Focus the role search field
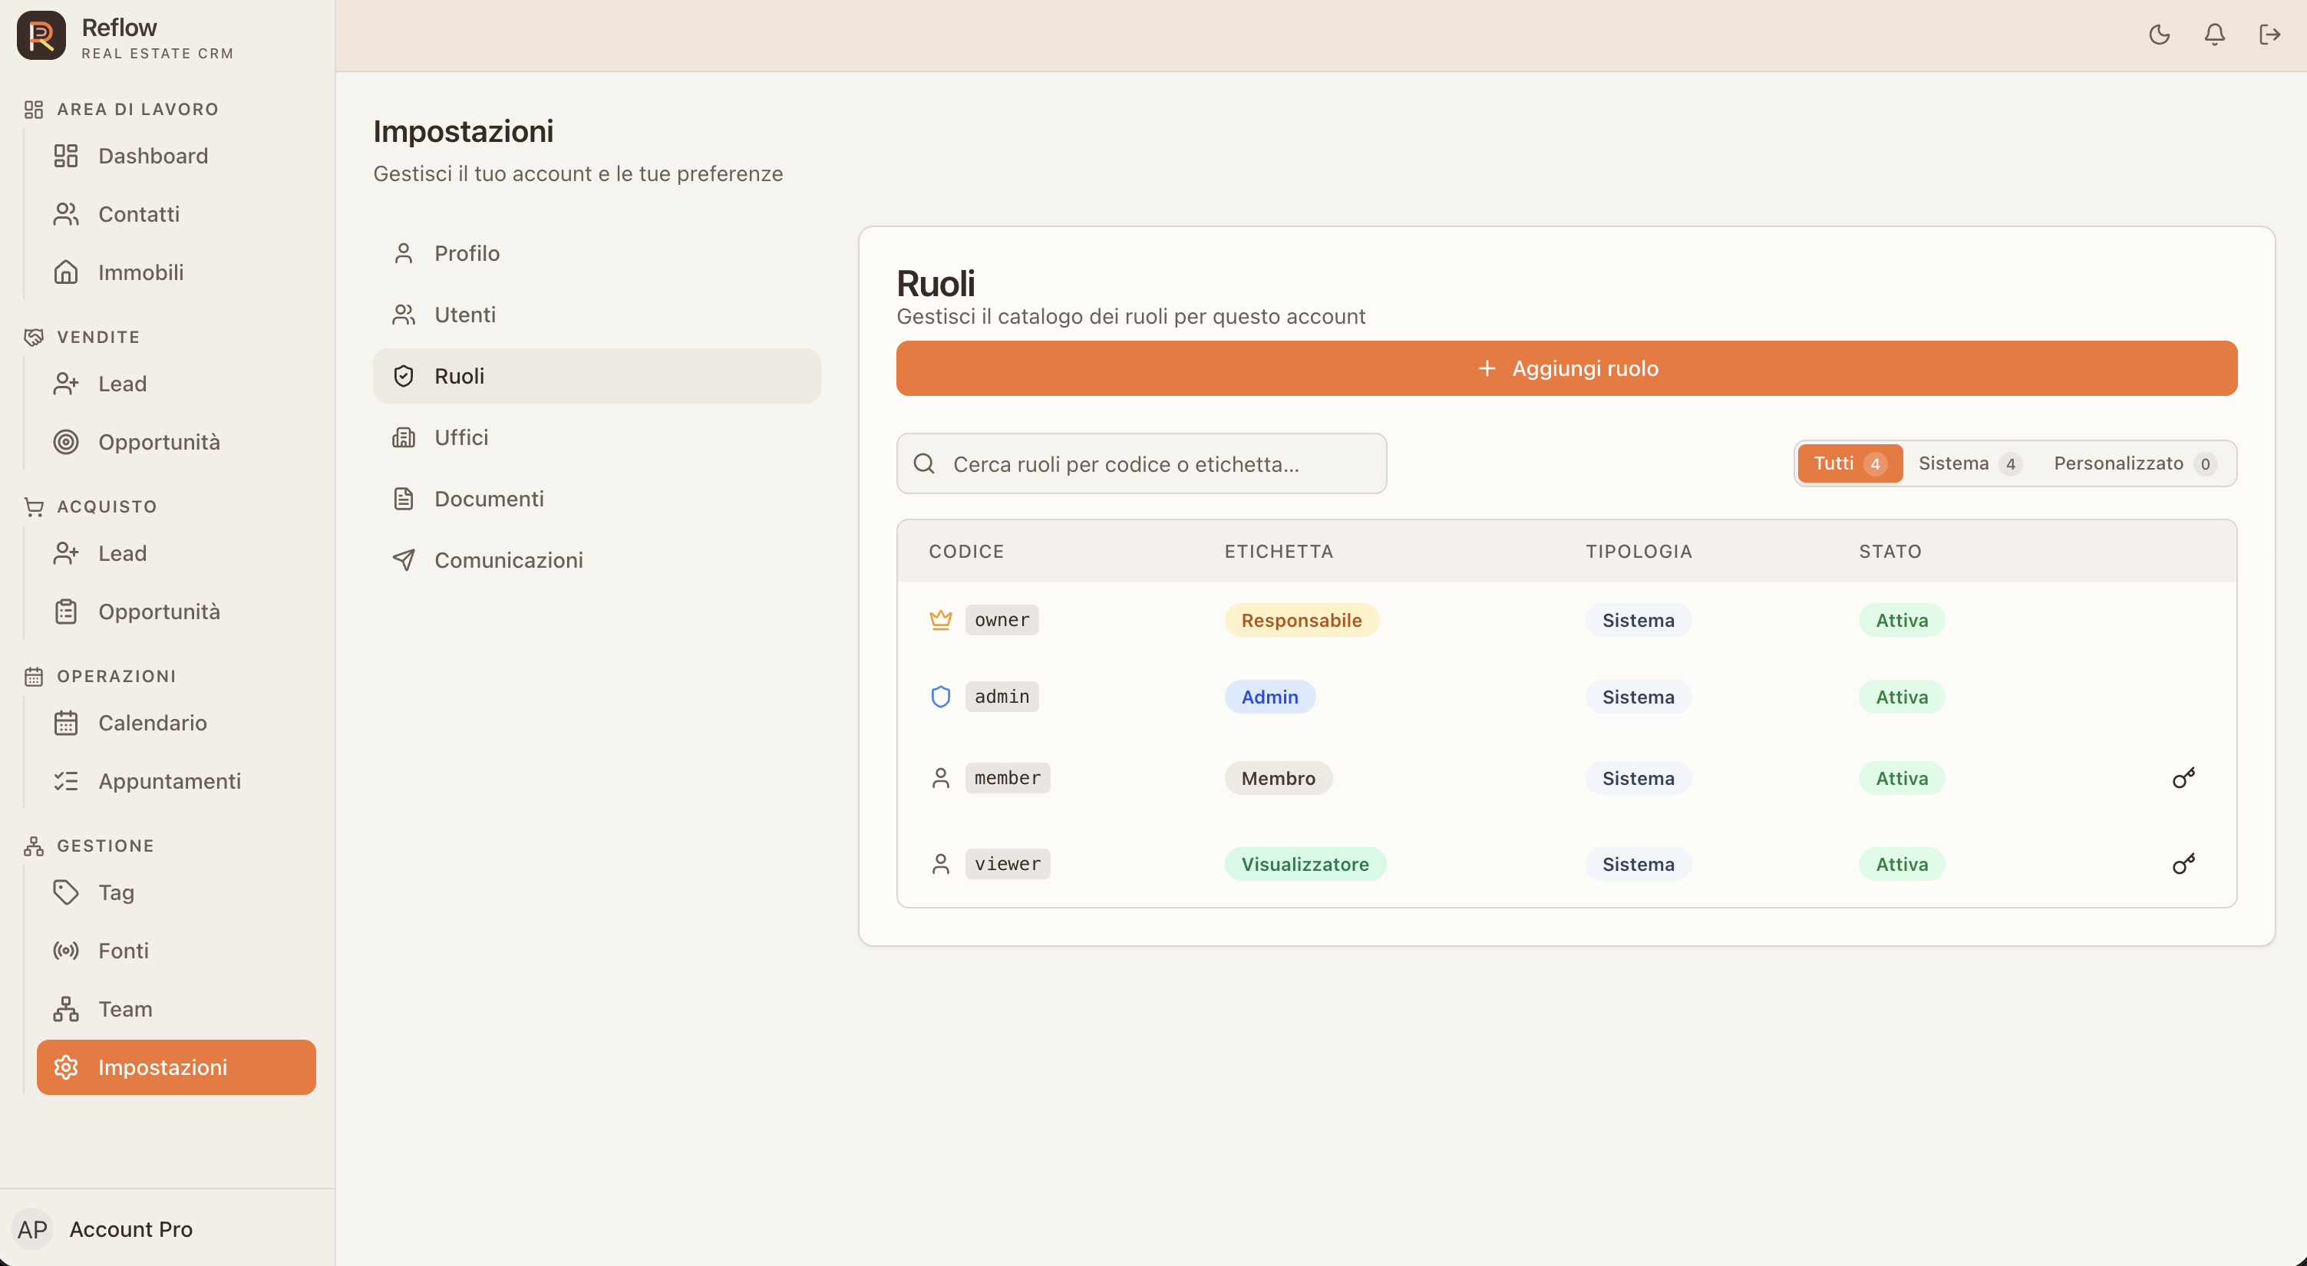2307x1266 pixels. coord(1141,463)
